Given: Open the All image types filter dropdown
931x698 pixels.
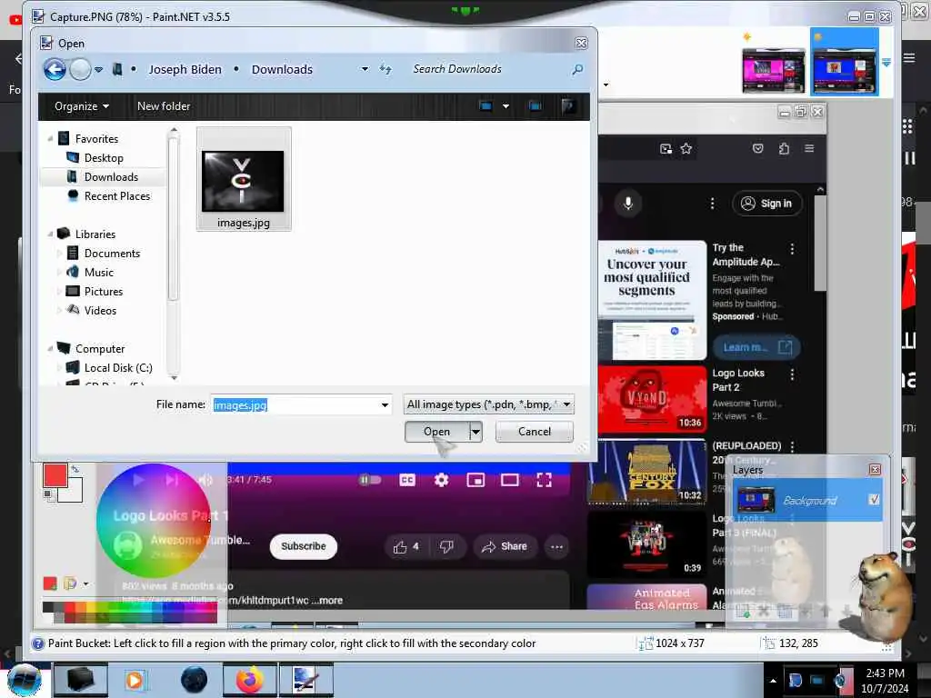Looking at the screenshot, I should pos(488,404).
